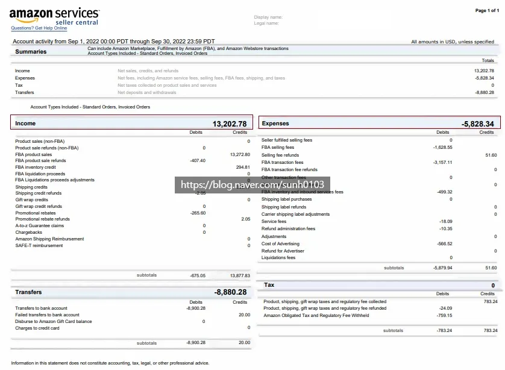This screenshot has height=370, width=505.
Task: Click 'Charges to credit card' label
Action: 37,328
